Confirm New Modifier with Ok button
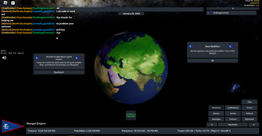The image size is (262, 136). [212, 61]
